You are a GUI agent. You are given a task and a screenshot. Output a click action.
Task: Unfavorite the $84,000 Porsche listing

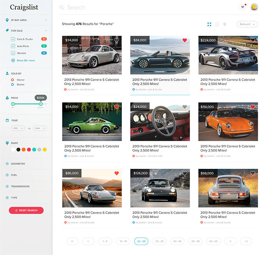[x=184, y=40]
